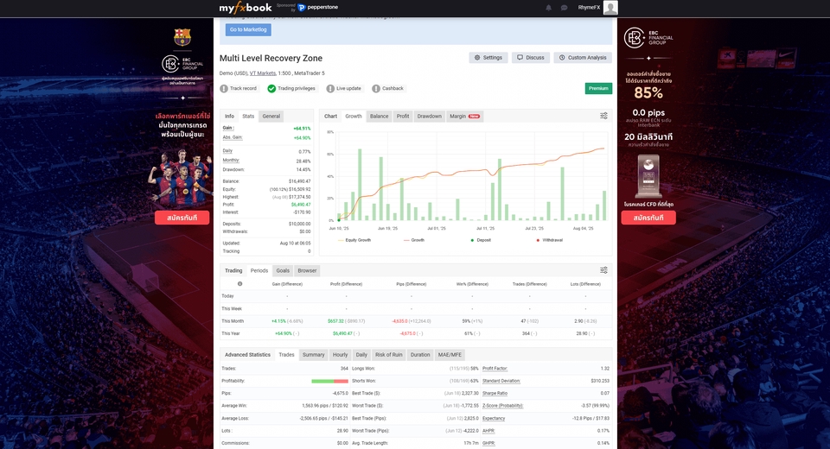Select the Risk of Ruin tab
Image resolution: width=830 pixels, height=449 pixels.
388,355
